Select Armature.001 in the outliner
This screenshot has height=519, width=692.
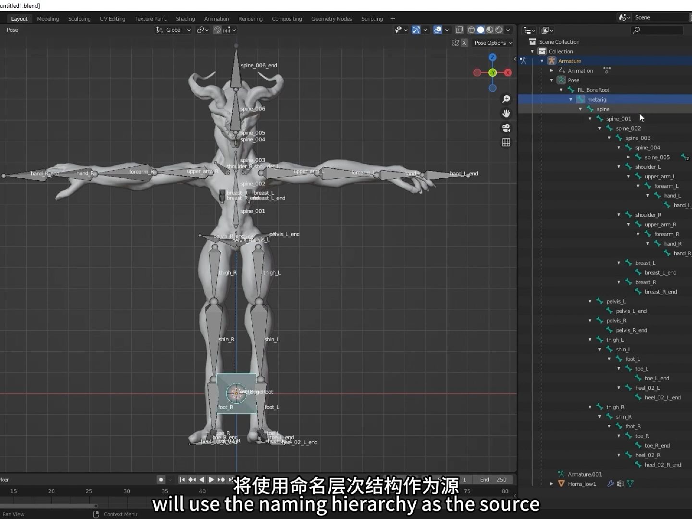pyautogui.click(x=584, y=474)
